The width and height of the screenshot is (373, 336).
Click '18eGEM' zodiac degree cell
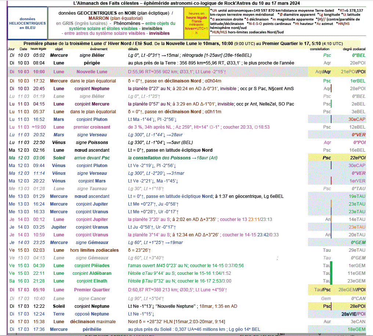(x=356, y=329)
